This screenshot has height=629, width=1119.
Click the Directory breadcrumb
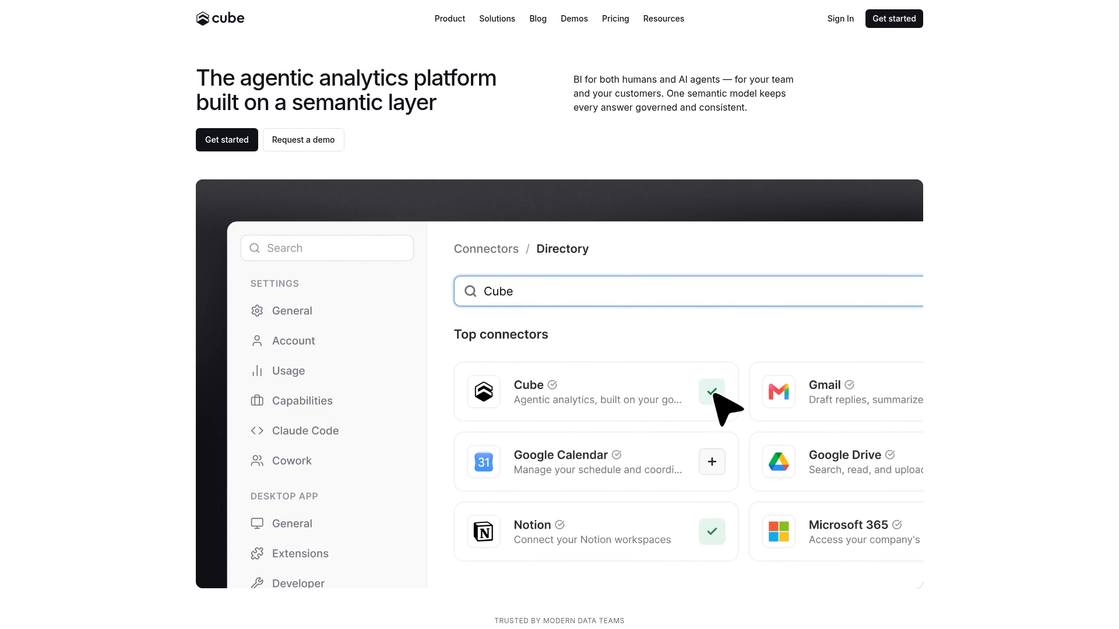[562, 249]
